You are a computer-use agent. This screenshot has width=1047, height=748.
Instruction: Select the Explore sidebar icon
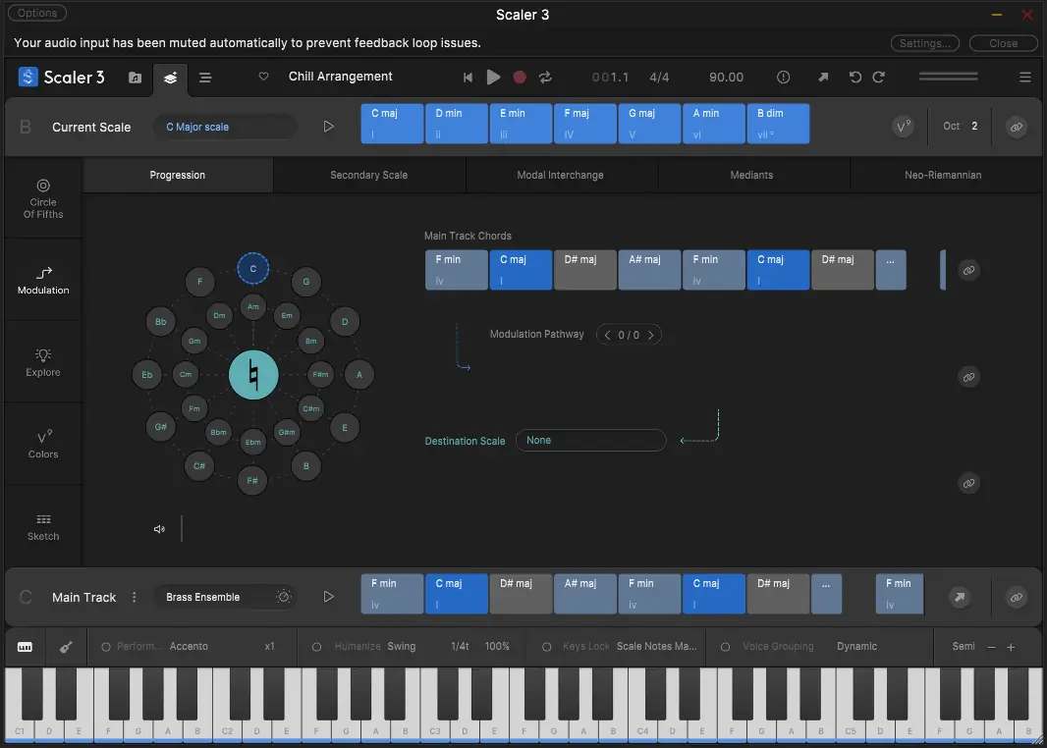pyautogui.click(x=43, y=362)
